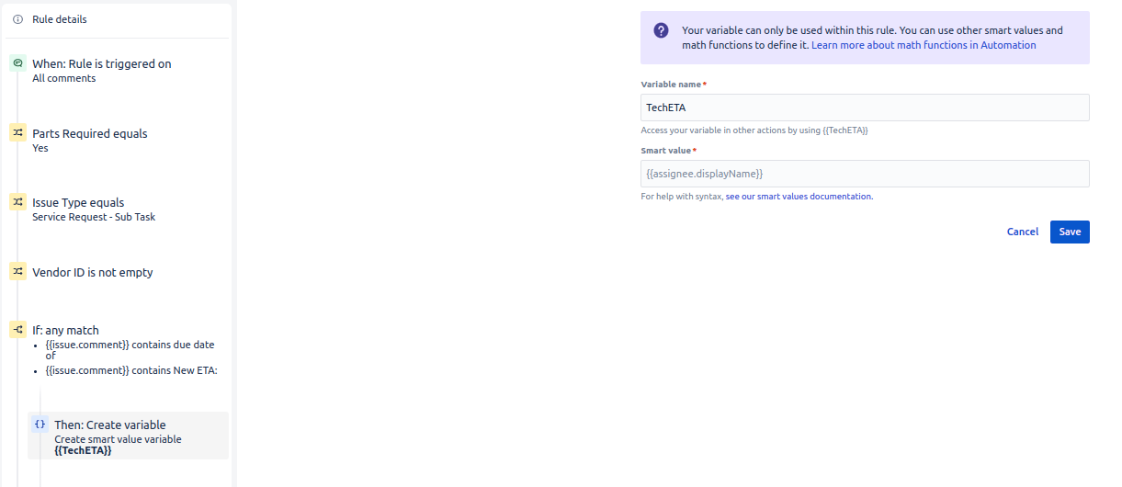
Task: Click Create smart value variable description
Action: (118, 439)
